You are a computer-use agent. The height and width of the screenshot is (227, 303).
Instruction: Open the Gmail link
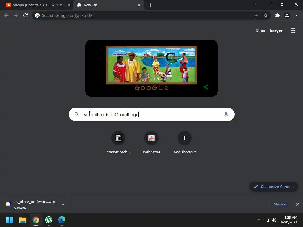pos(260,30)
